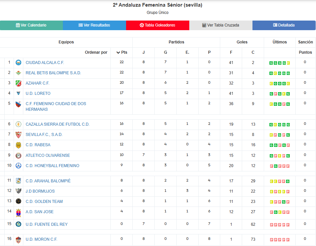316x246 pixels.
Task: Open C.F. FEMENINO CIUDAD DE DOS HERMANAS link
Action: pyautogui.click(x=56, y=106)
